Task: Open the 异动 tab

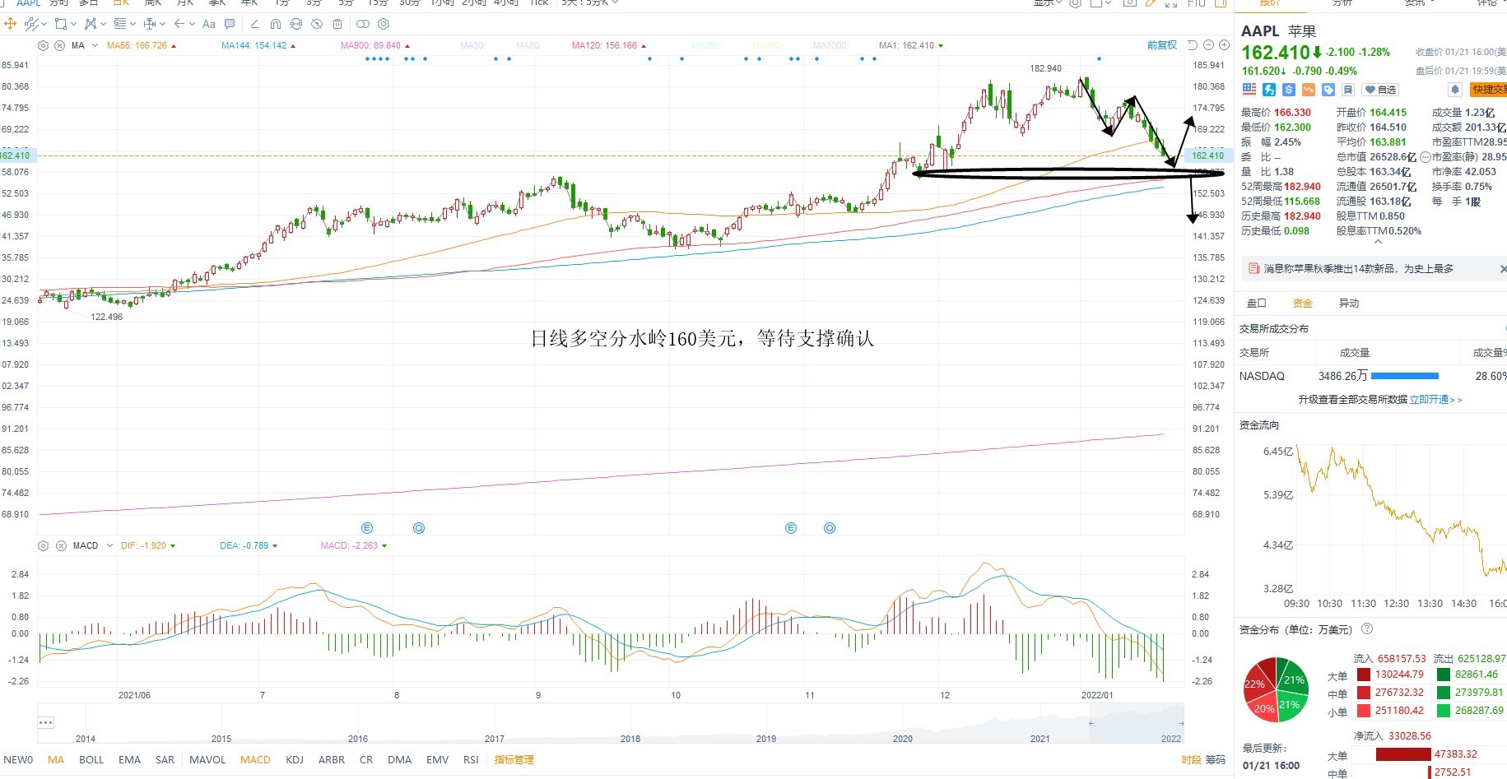Action: point(1349,304)
